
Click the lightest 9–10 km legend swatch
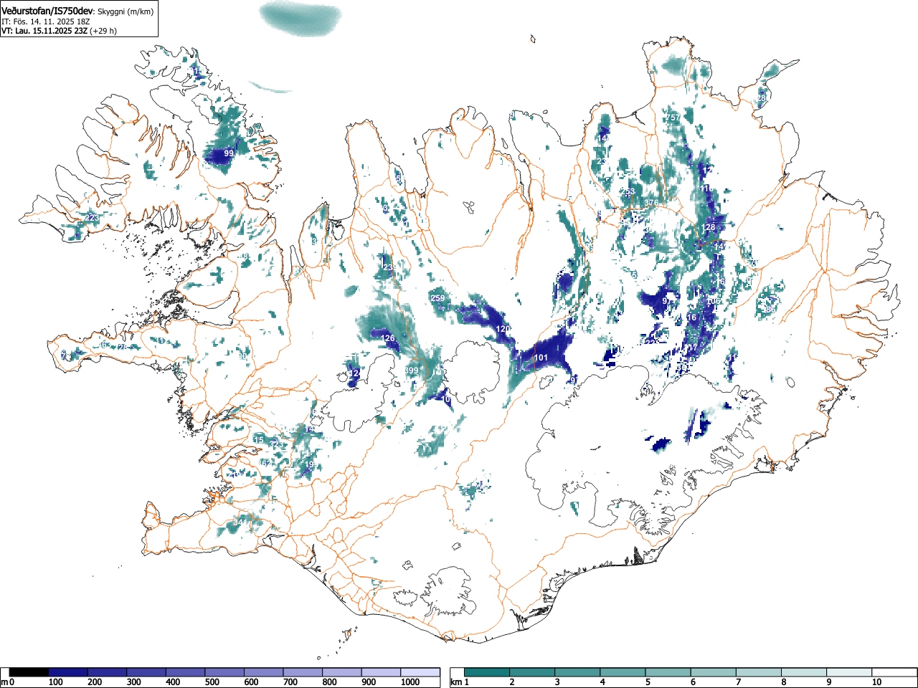[848, 672]
